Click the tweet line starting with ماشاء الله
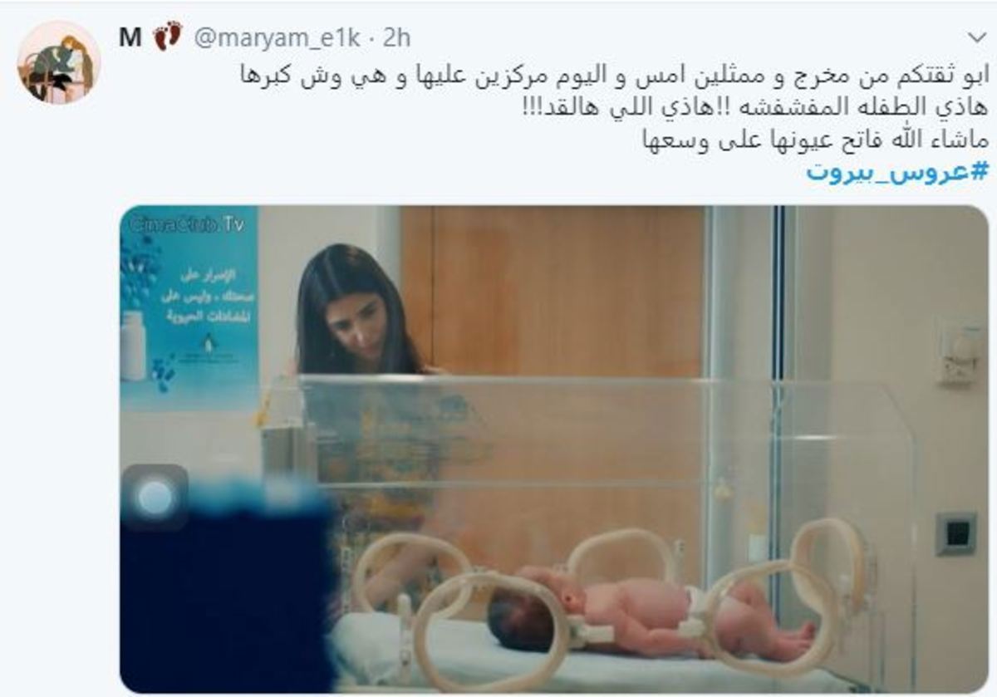 [814, 140]
